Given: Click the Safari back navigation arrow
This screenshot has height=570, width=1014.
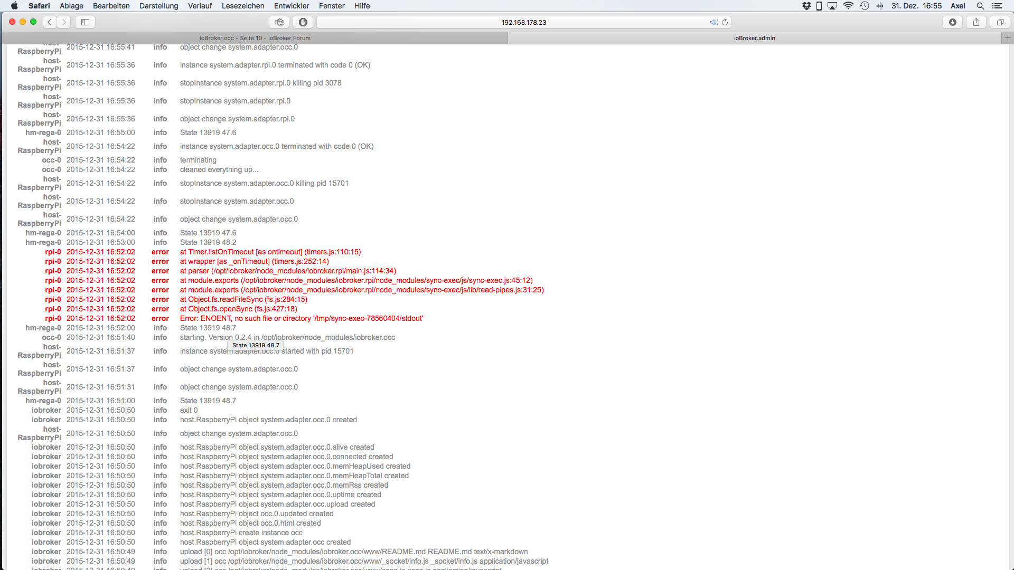Looking at the screenshot, I should tap(50, 22).
